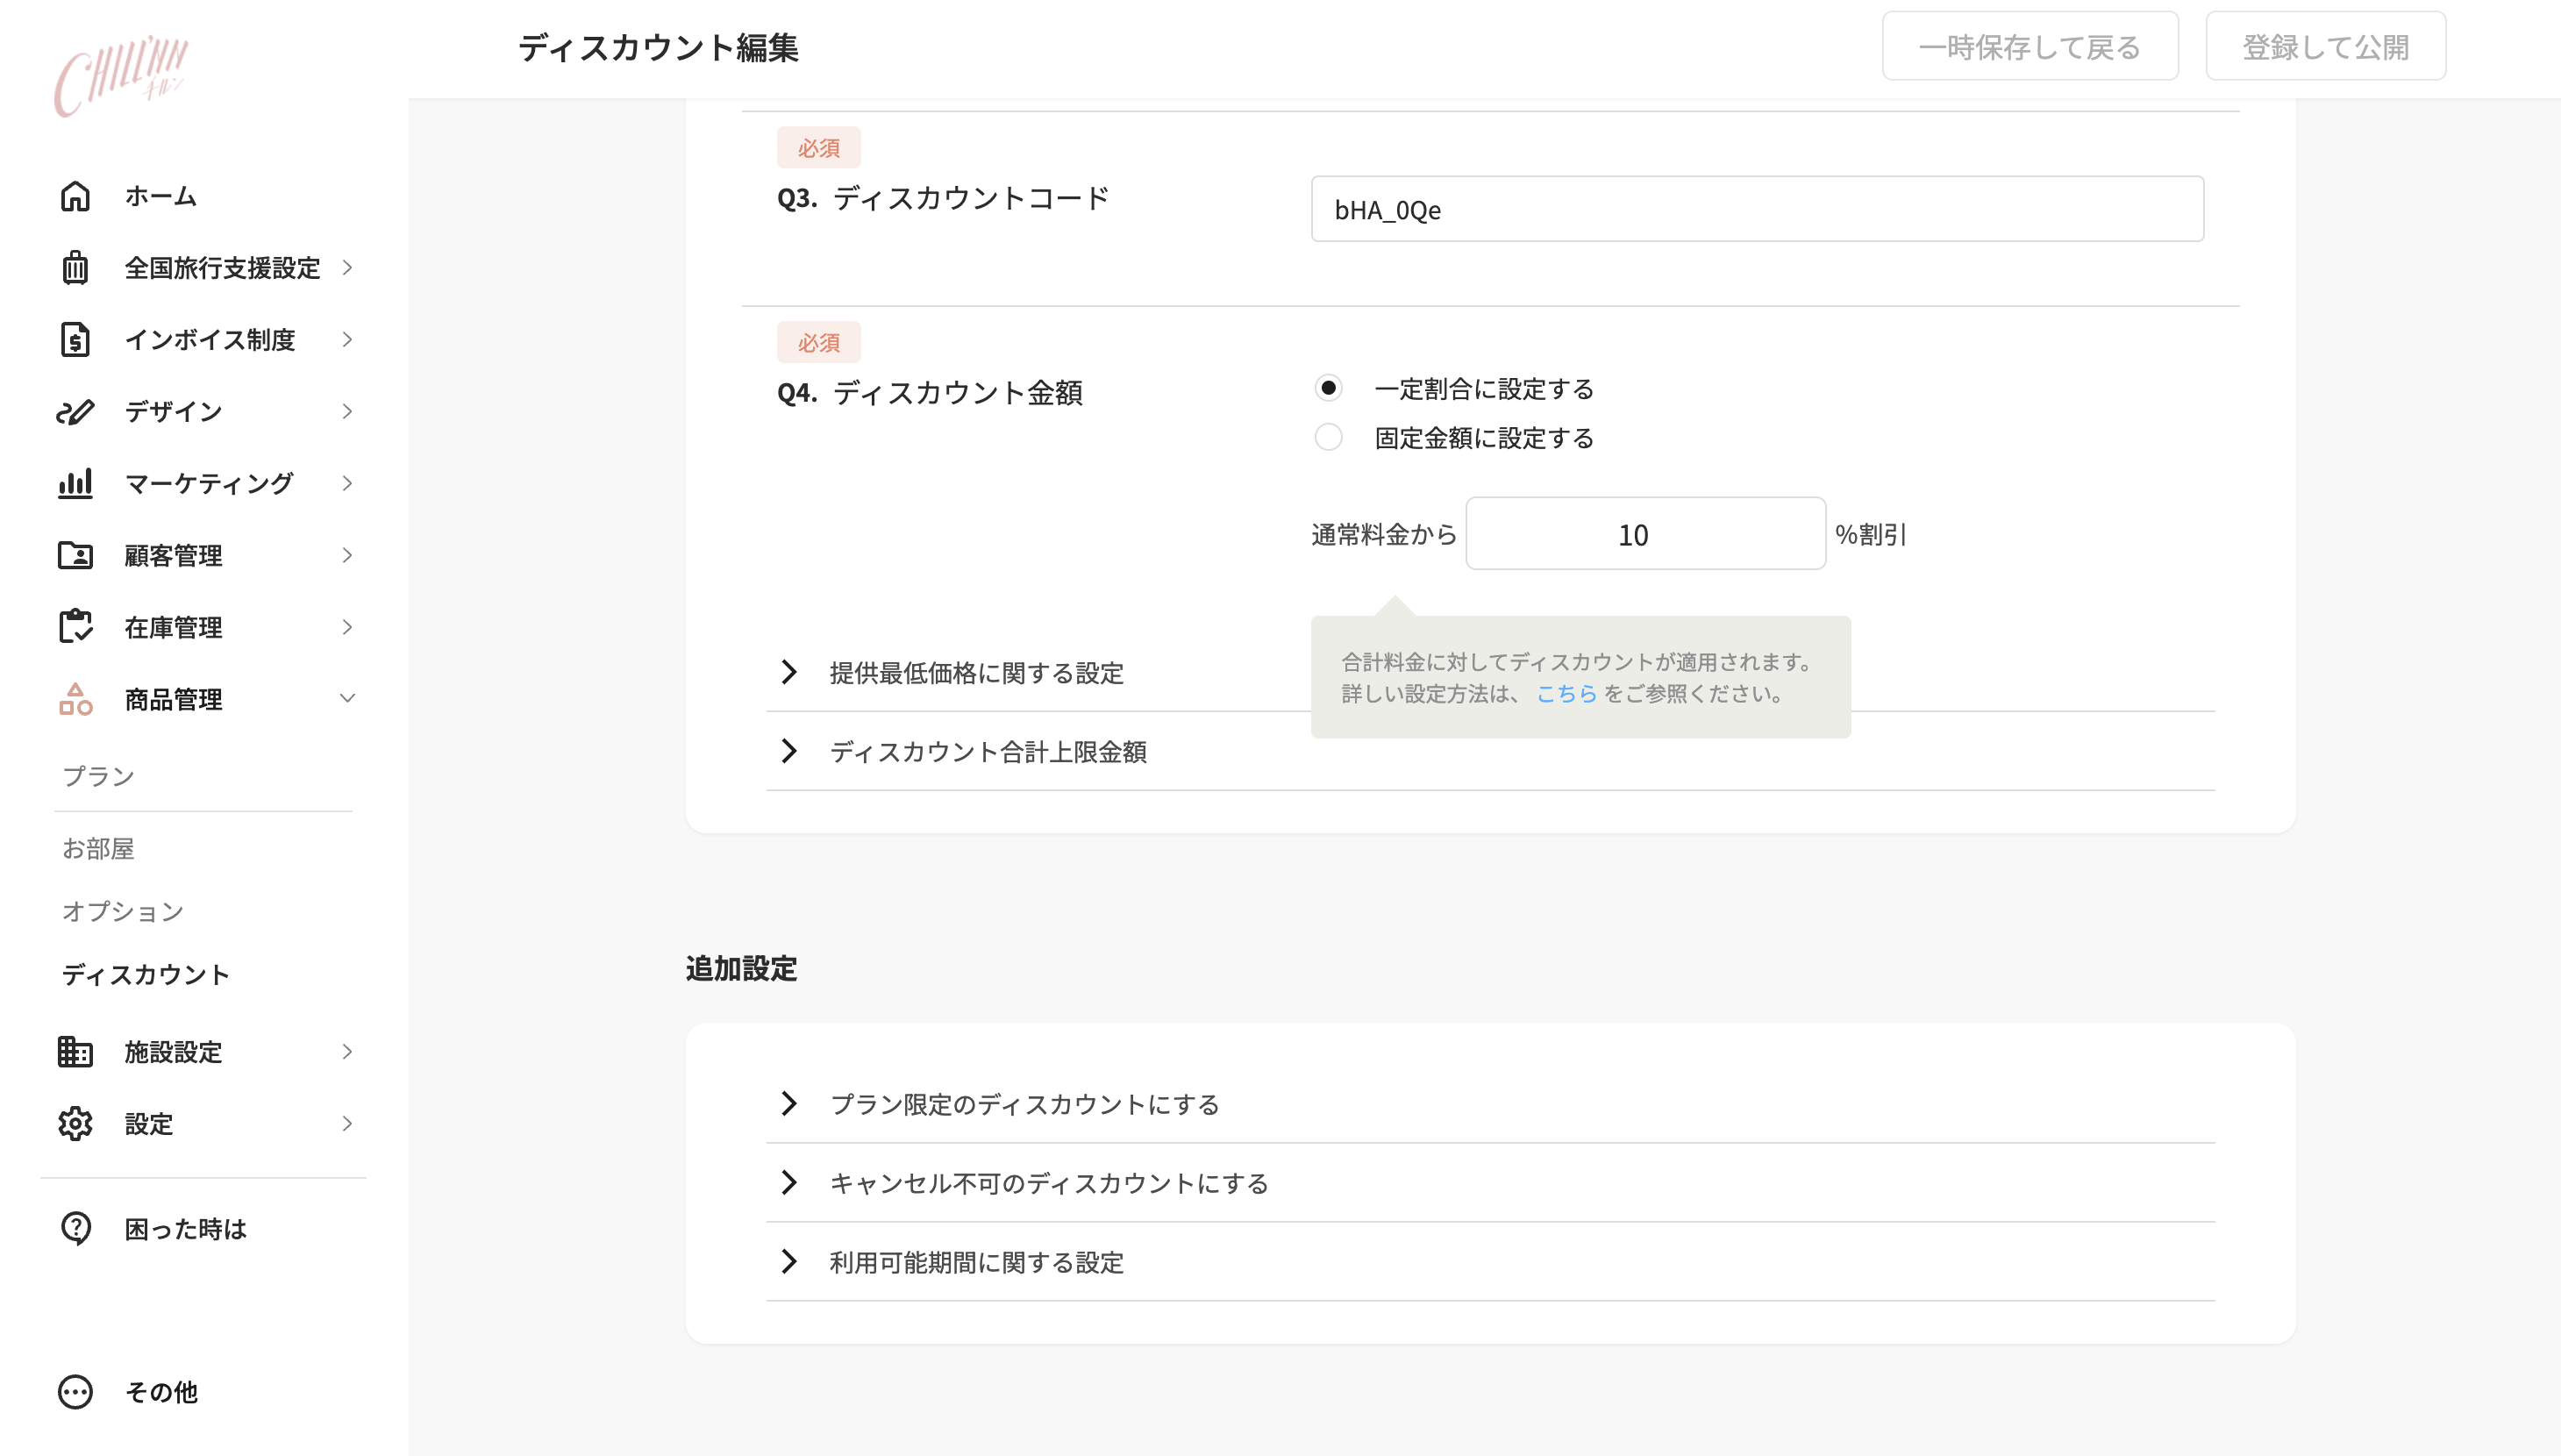The image size is (2561, 1456).
Task: Select the デザイン pen icon
Action: point(75,411)
